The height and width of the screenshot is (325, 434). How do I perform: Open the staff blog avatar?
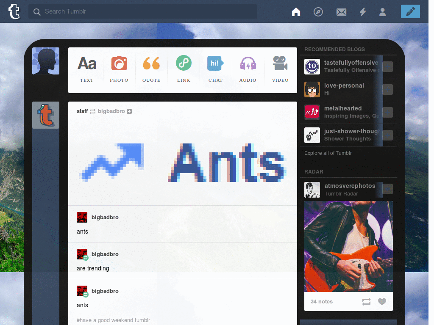point(46,115)
